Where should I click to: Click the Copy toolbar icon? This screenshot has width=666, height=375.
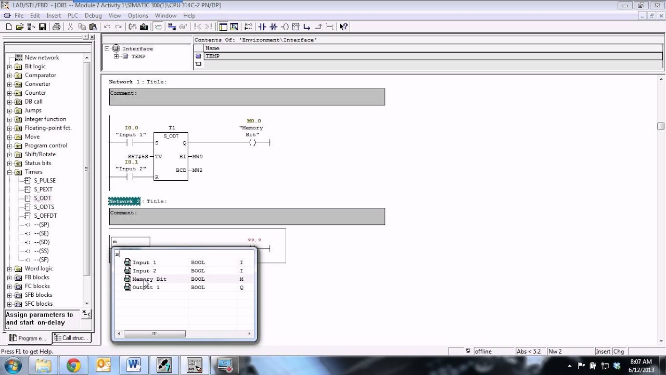82,27
